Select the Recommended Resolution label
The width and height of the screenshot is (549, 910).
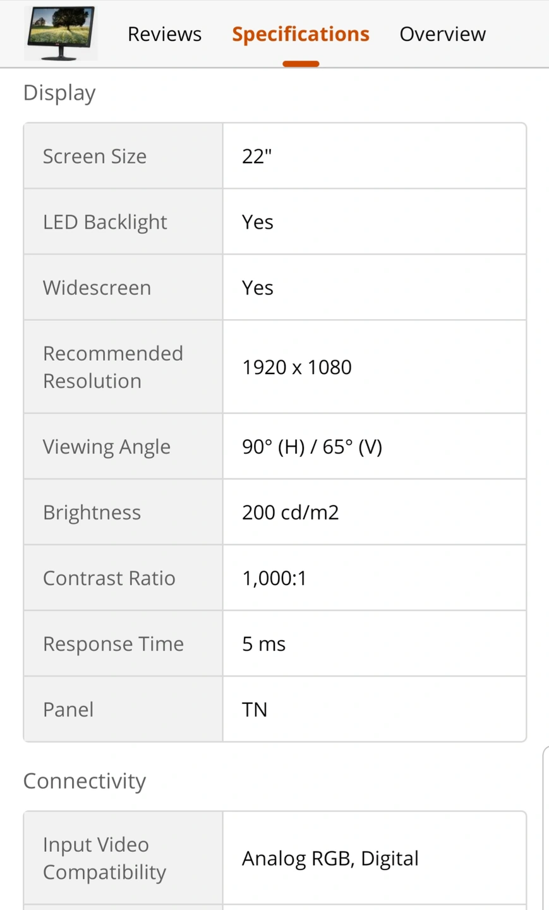coord(113,367)
